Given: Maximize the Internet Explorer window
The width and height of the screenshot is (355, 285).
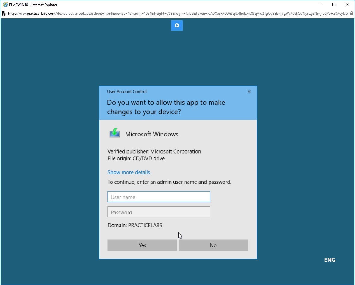Looking at the screenshot, I should point(334,5).
